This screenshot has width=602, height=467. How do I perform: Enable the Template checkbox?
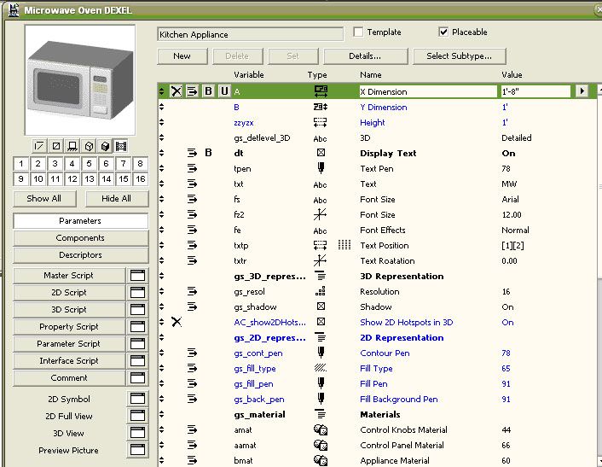point(359,32)
